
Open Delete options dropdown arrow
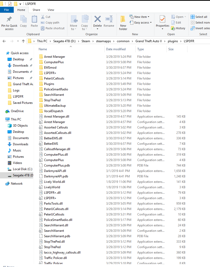pos(97,29)
